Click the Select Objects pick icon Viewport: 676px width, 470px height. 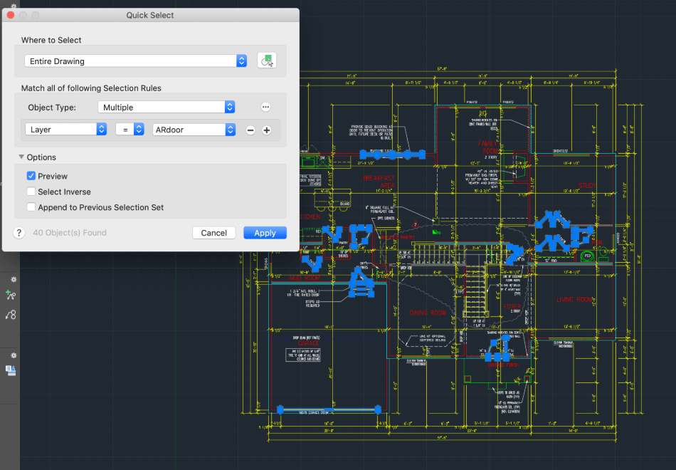266,61
